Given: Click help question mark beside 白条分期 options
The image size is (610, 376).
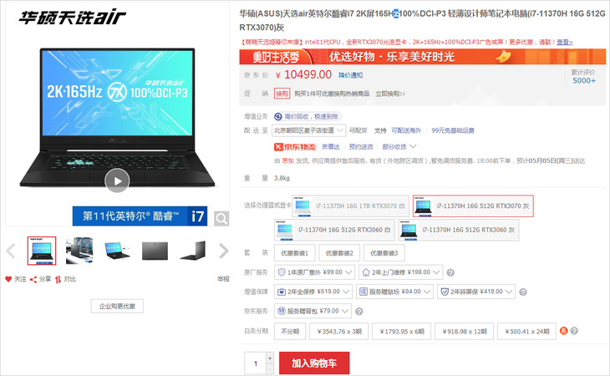Looking at the screenshot, I should (x=575, y=331).
